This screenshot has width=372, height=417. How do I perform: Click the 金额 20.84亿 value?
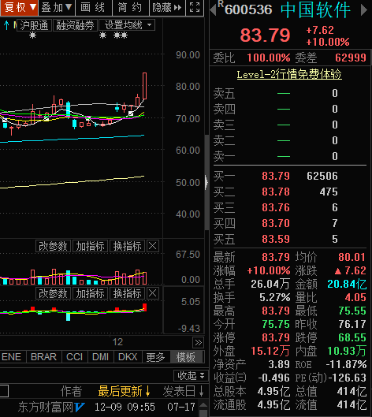click(347, 284)
